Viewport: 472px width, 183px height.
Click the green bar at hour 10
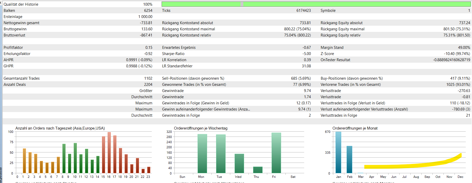pyautogui.click(x=75, y=158)
